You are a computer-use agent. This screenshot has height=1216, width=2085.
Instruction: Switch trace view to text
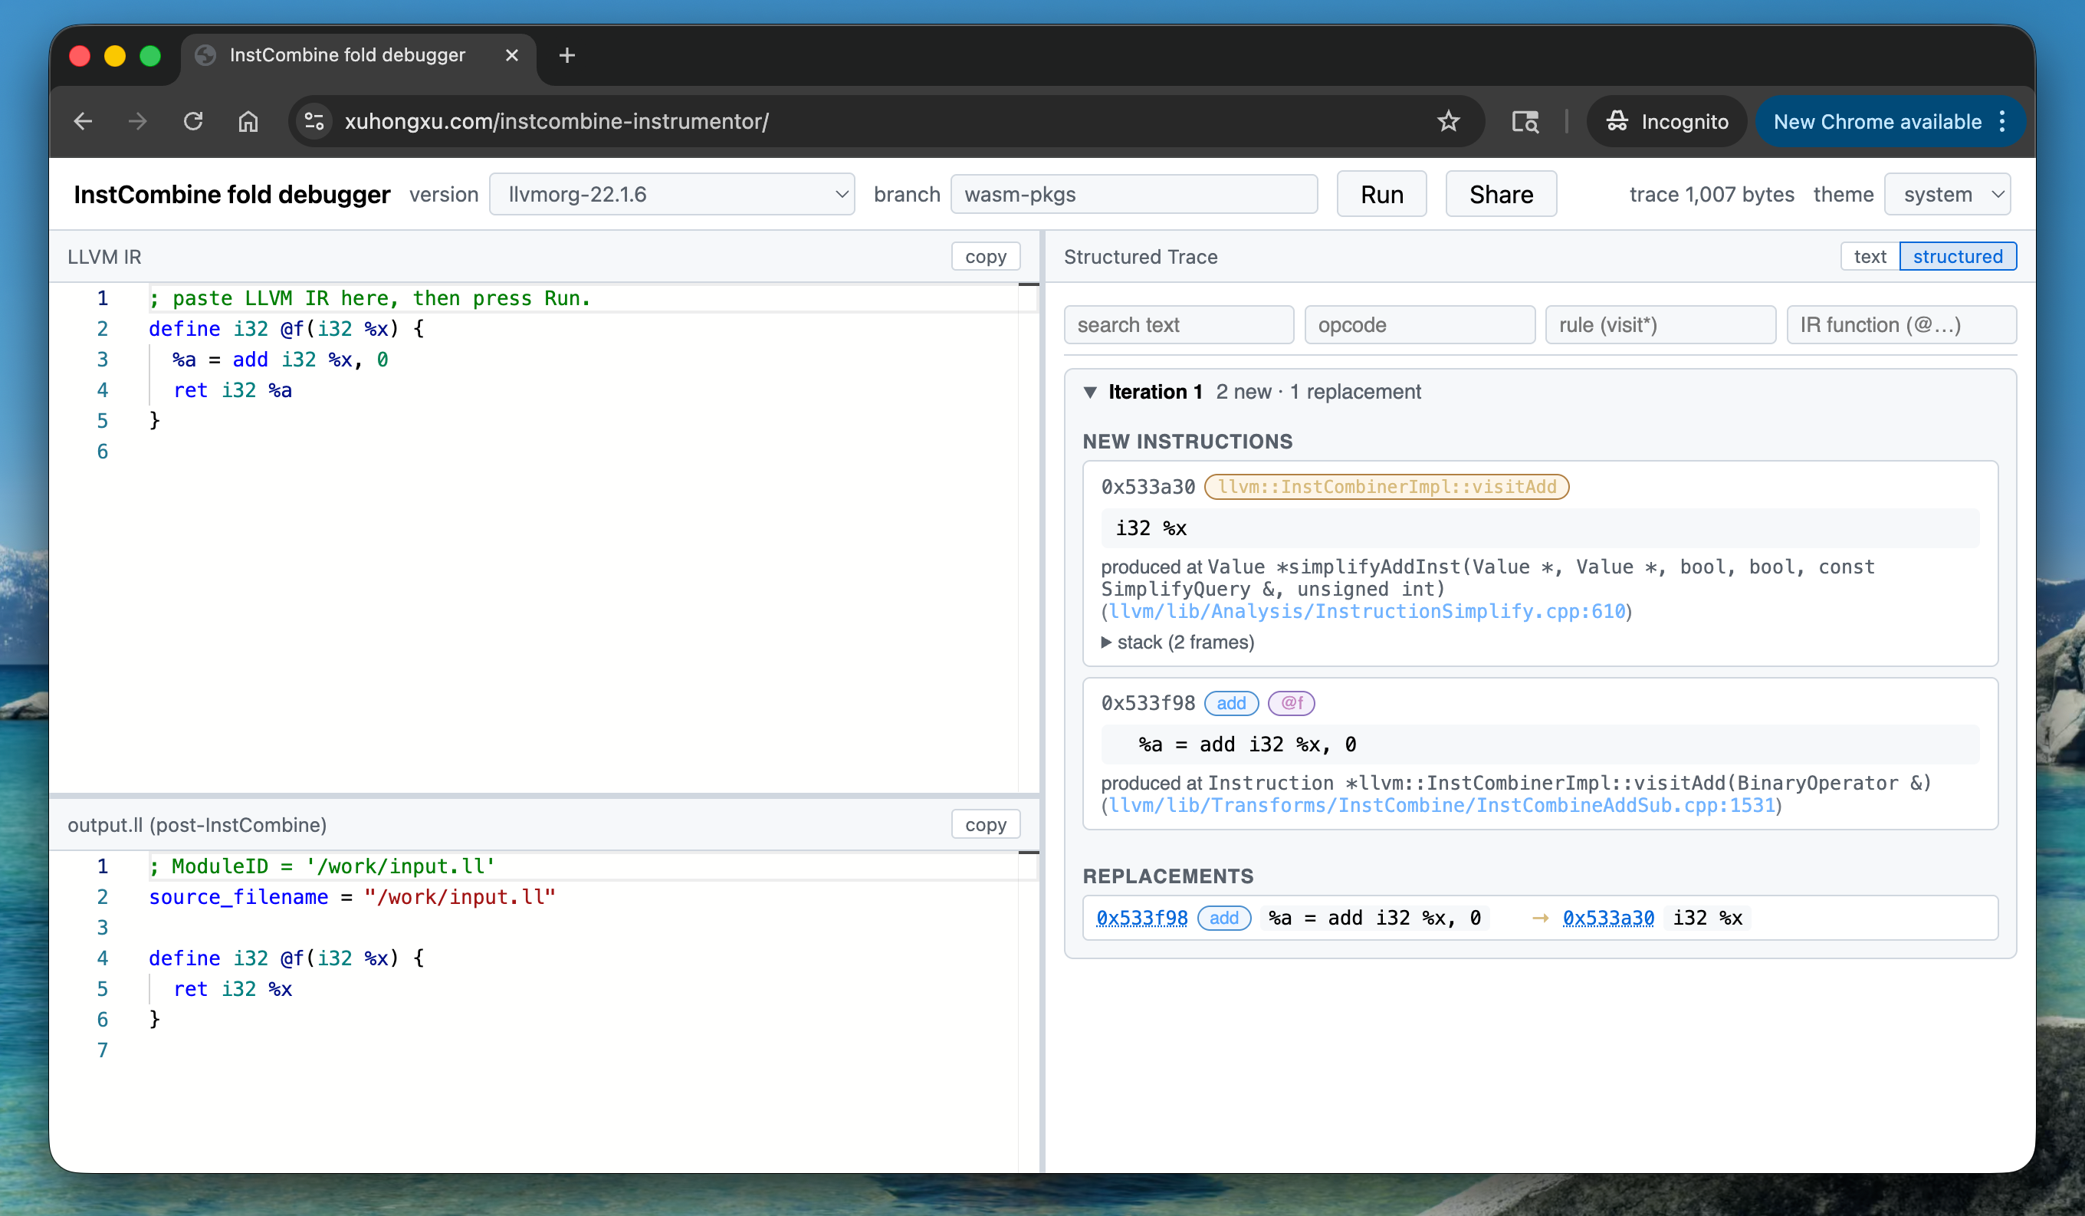(x=1870, y=257)
